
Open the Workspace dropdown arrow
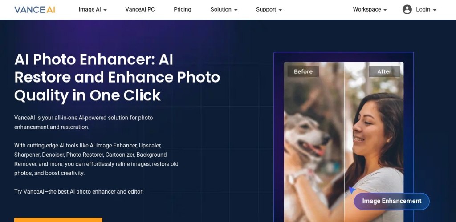(x=385, y=10)
